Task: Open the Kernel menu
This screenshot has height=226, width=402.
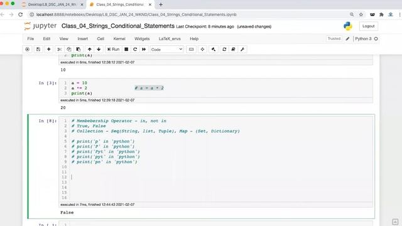Action: pyautogui.click(x=119, y=39)
